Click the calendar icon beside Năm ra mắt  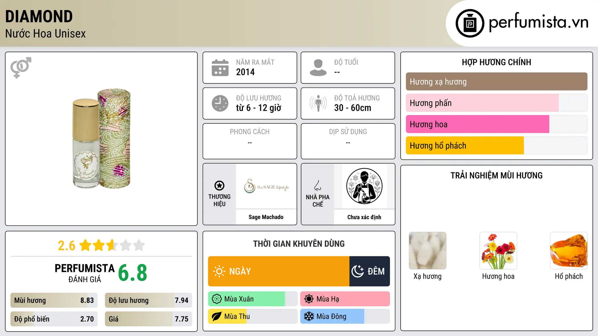tap(220, 68)
